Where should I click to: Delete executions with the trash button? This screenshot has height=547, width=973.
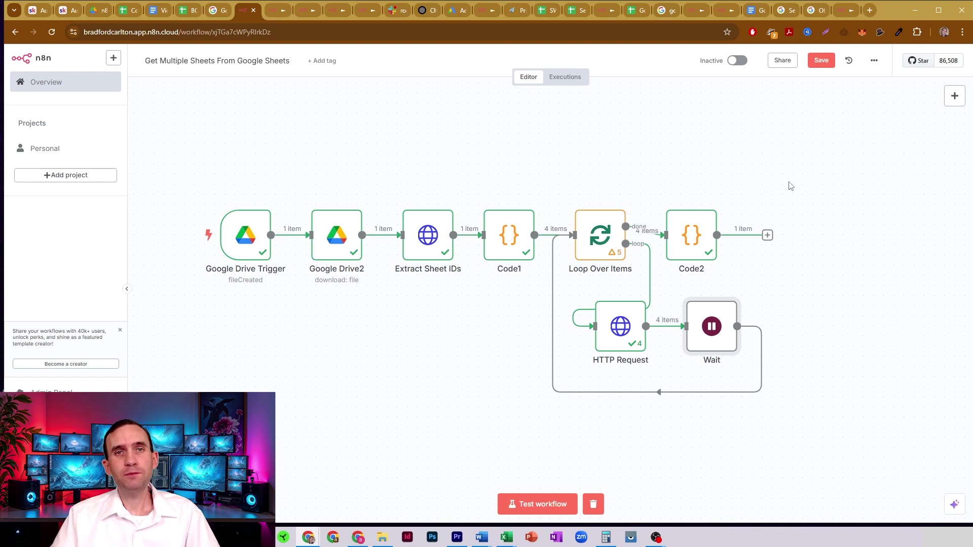(593, 504)
